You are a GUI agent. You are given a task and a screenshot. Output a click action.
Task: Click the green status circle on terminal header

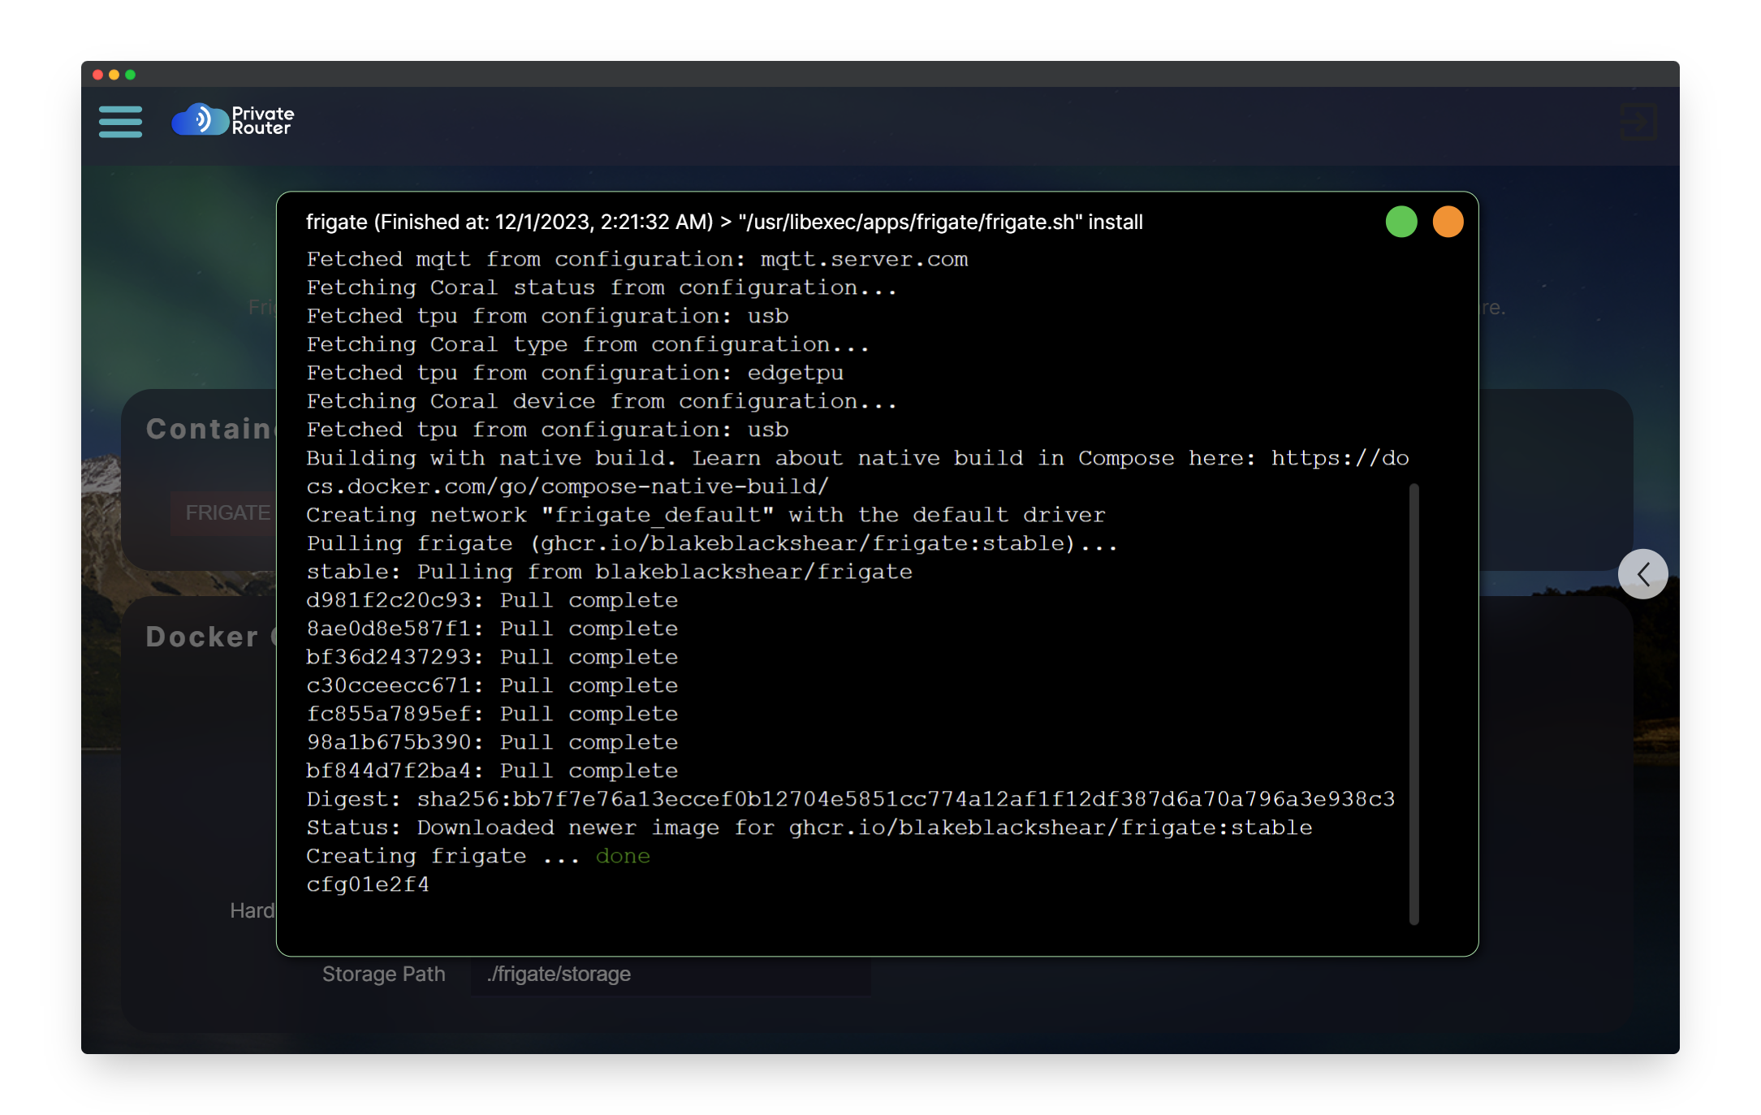pos(1400,222)
